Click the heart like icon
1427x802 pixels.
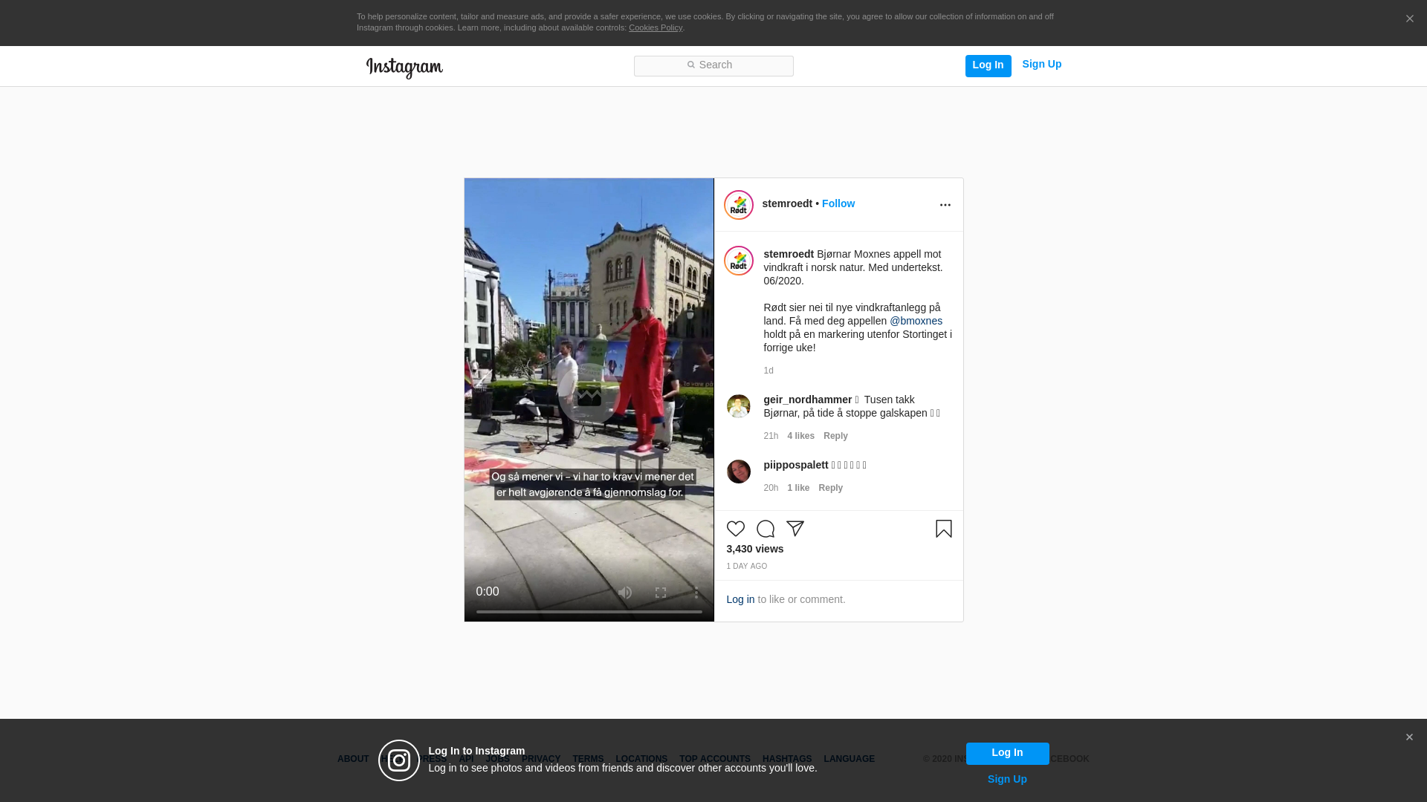point(735,529)
